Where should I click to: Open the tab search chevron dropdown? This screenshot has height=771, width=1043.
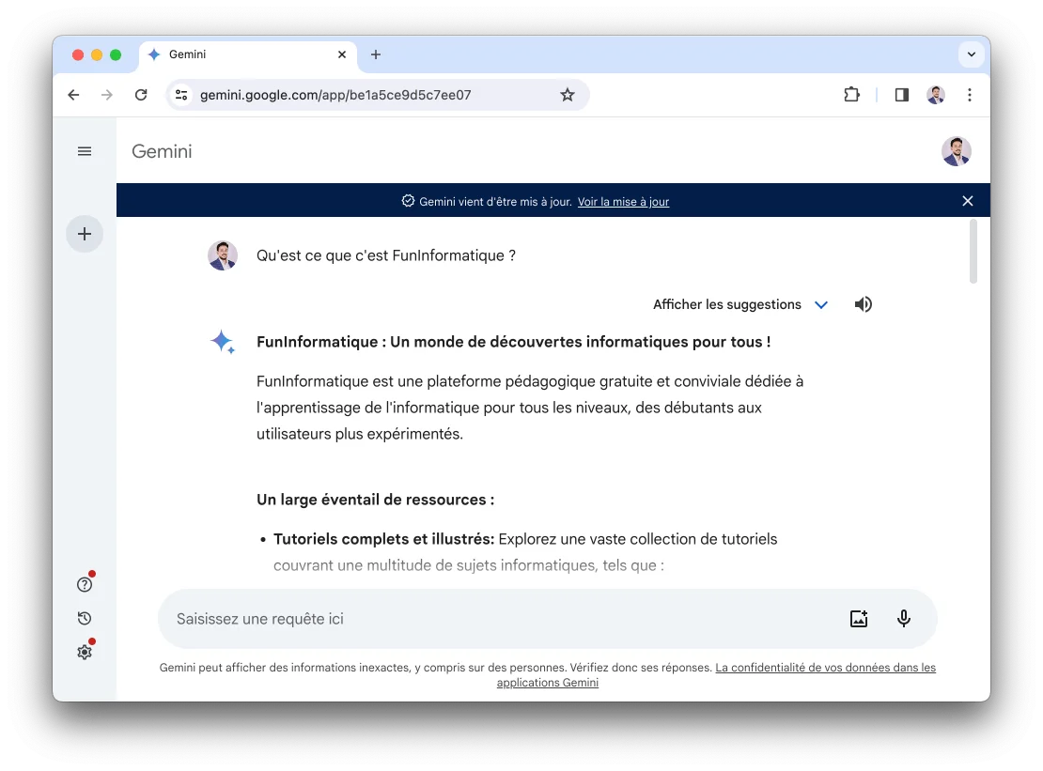[x=971, y=54]
